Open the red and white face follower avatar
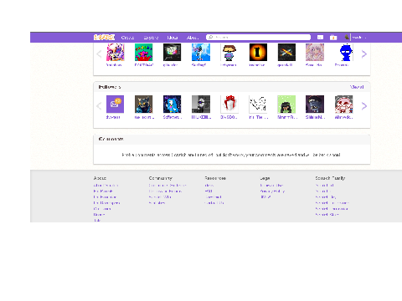 (344, 105)
